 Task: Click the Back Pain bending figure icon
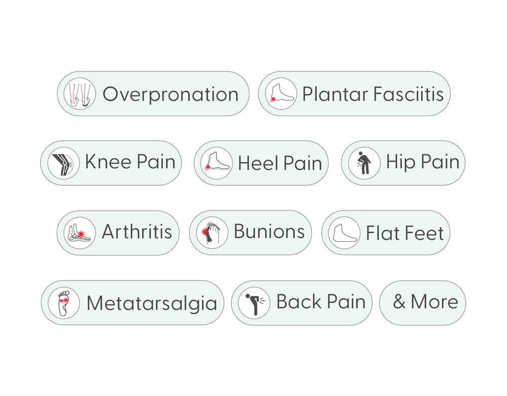(x=254, y=303)
